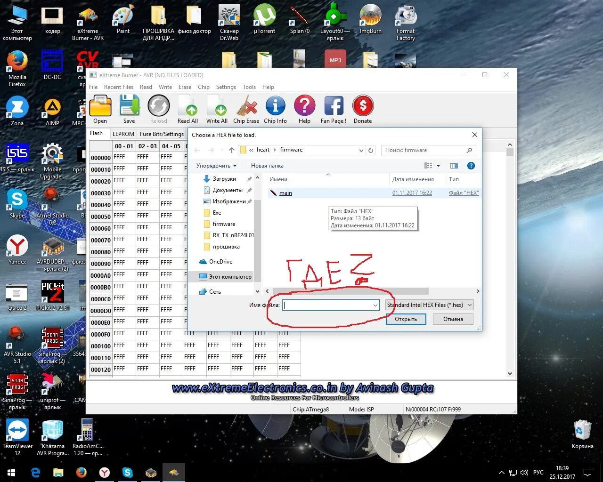603x482 pixels.
Task: Open the Edge browser from the taskbar
Action: (x=35, y=473)
